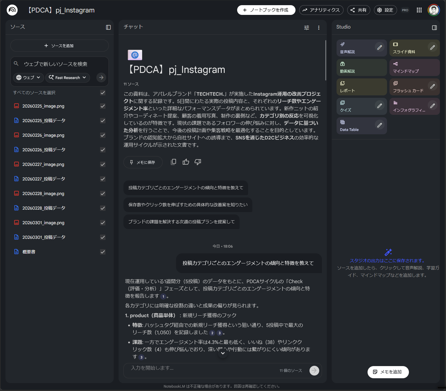Screen dimensions: 446x391
Task: Expand the chat with the down chevron
Action: pos(223,353)
